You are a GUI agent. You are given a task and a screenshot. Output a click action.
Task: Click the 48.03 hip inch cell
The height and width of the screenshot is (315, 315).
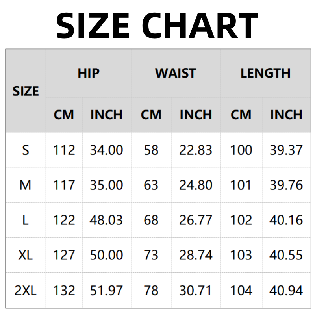106,220
